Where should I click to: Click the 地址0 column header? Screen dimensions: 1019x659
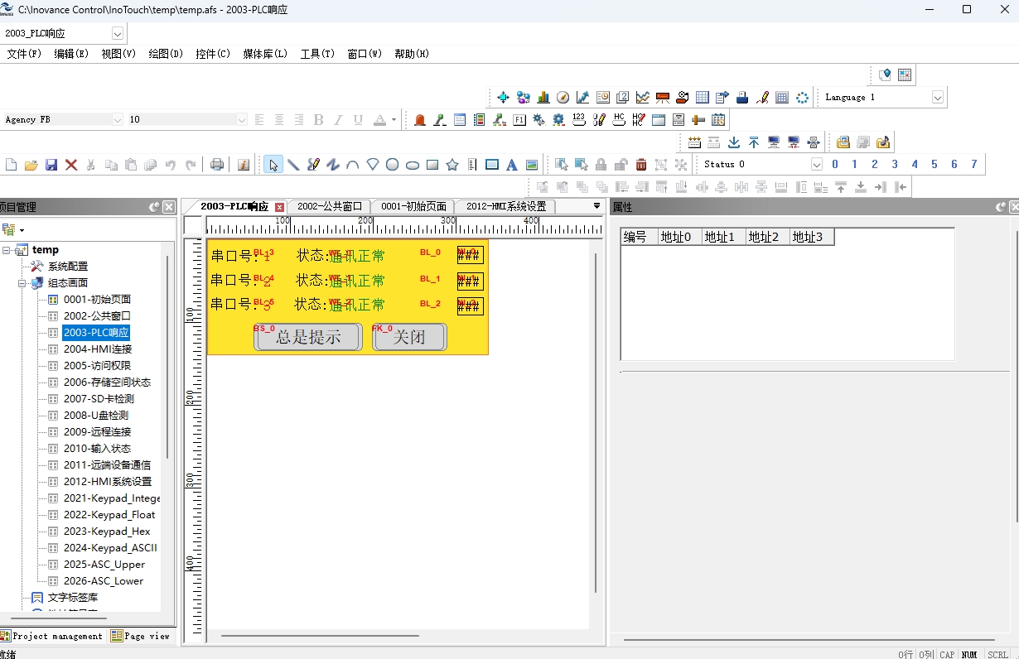(680, 238)
